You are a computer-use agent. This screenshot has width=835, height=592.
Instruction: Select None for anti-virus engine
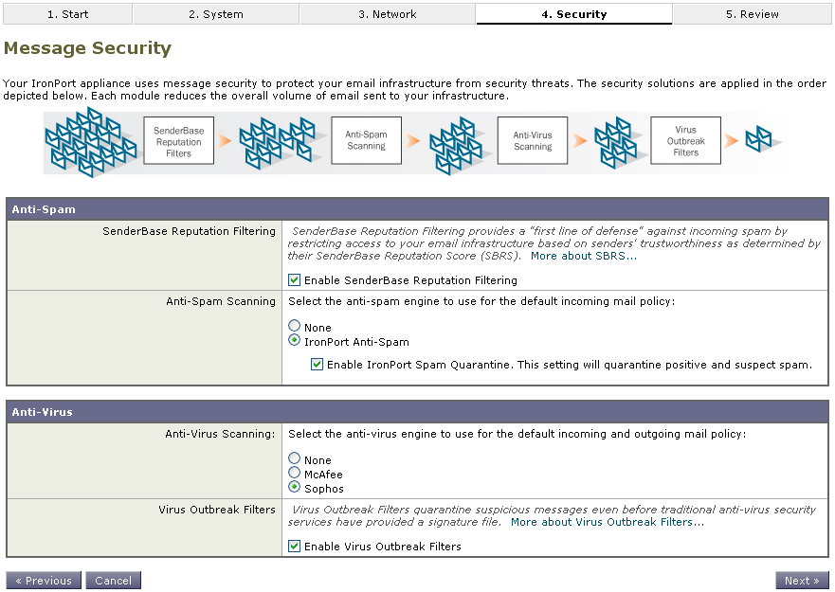tap(294, 457)
